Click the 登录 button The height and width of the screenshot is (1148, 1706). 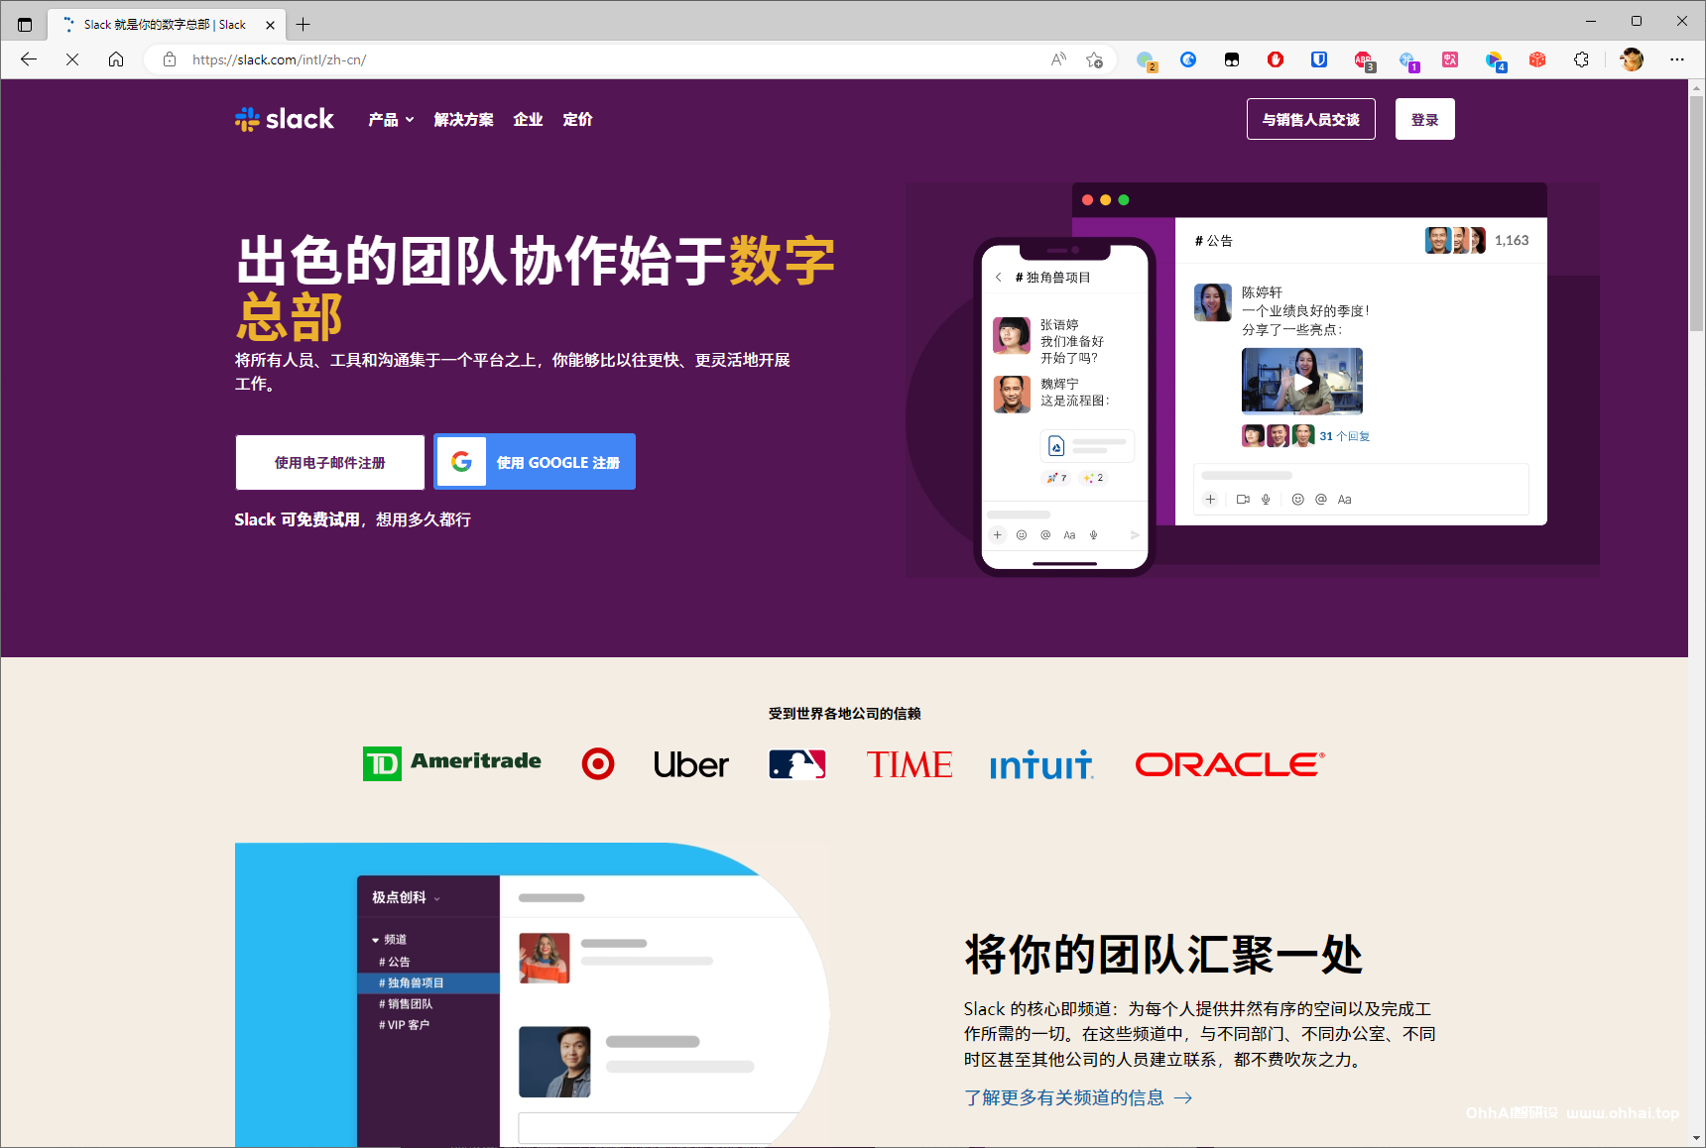tap(1424, 119)
